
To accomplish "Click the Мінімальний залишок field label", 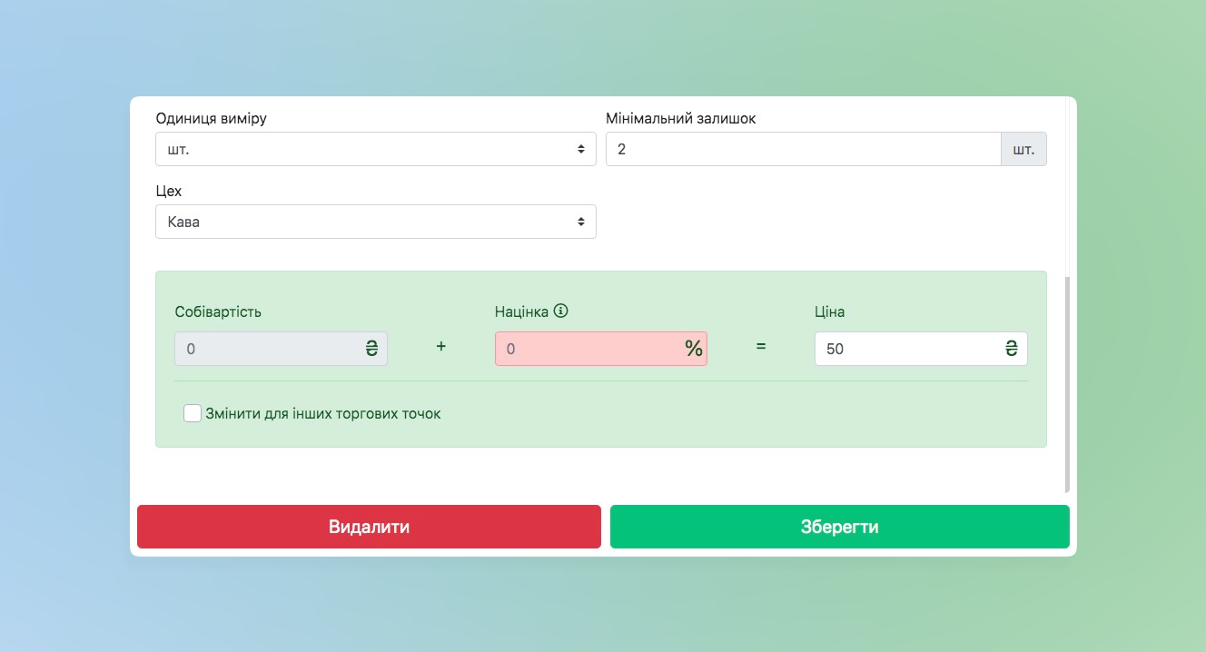I will 680,118.
